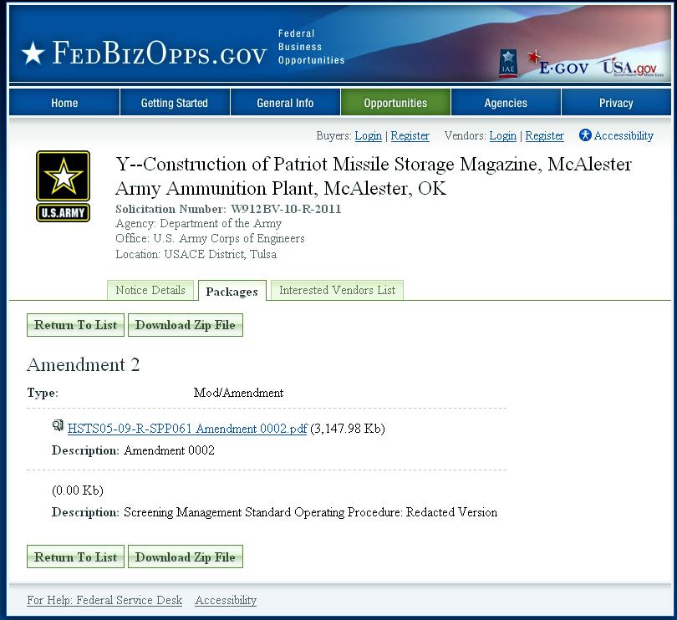677x620 pixels.
Task: Open the E-GOV logo link
Action: (x=558, y=65)
